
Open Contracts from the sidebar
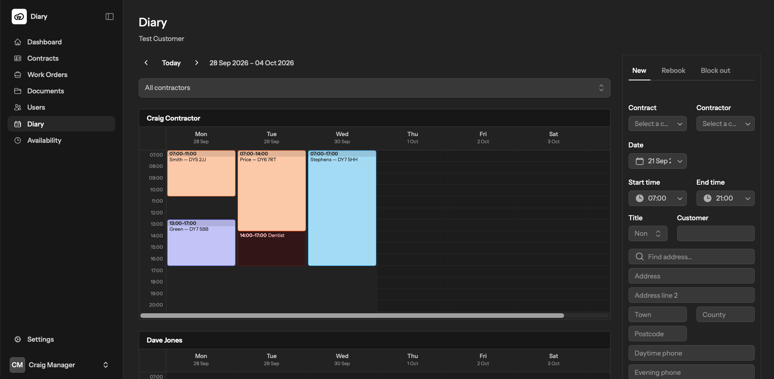point(61,58)
